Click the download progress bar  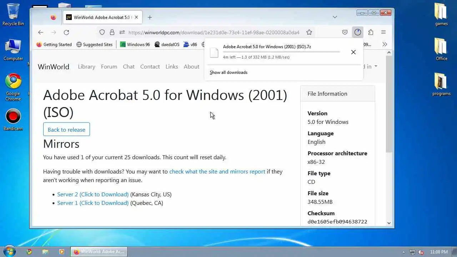(x=281, y=52)
